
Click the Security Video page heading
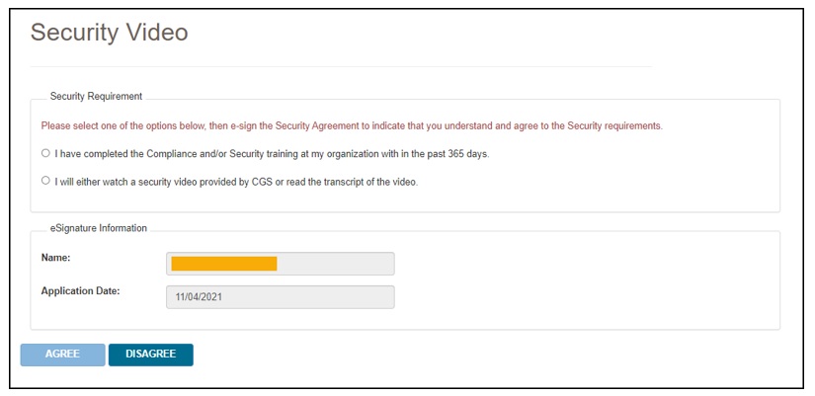tap(109, 33)
